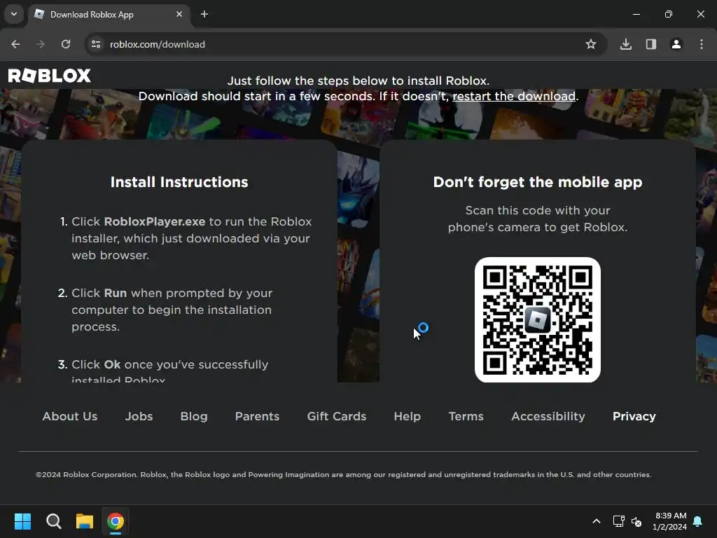Open notifications bell icon
717x538 pixels.
[698, 521]
